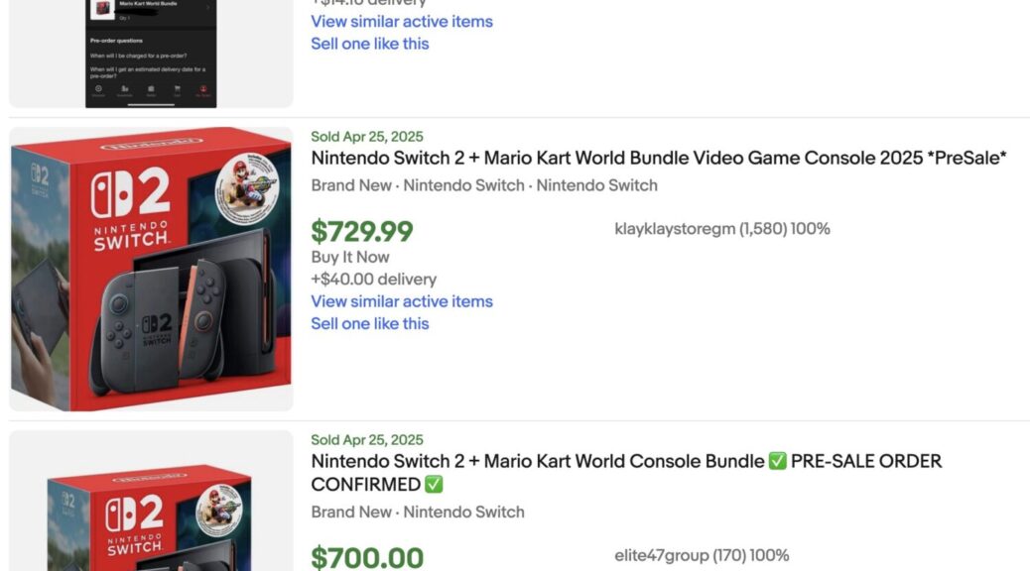Image resolution: width=1030 pixels, height=571 pixels.
Task: Click the $700.00 sold price
Action: tap(367, 557)
